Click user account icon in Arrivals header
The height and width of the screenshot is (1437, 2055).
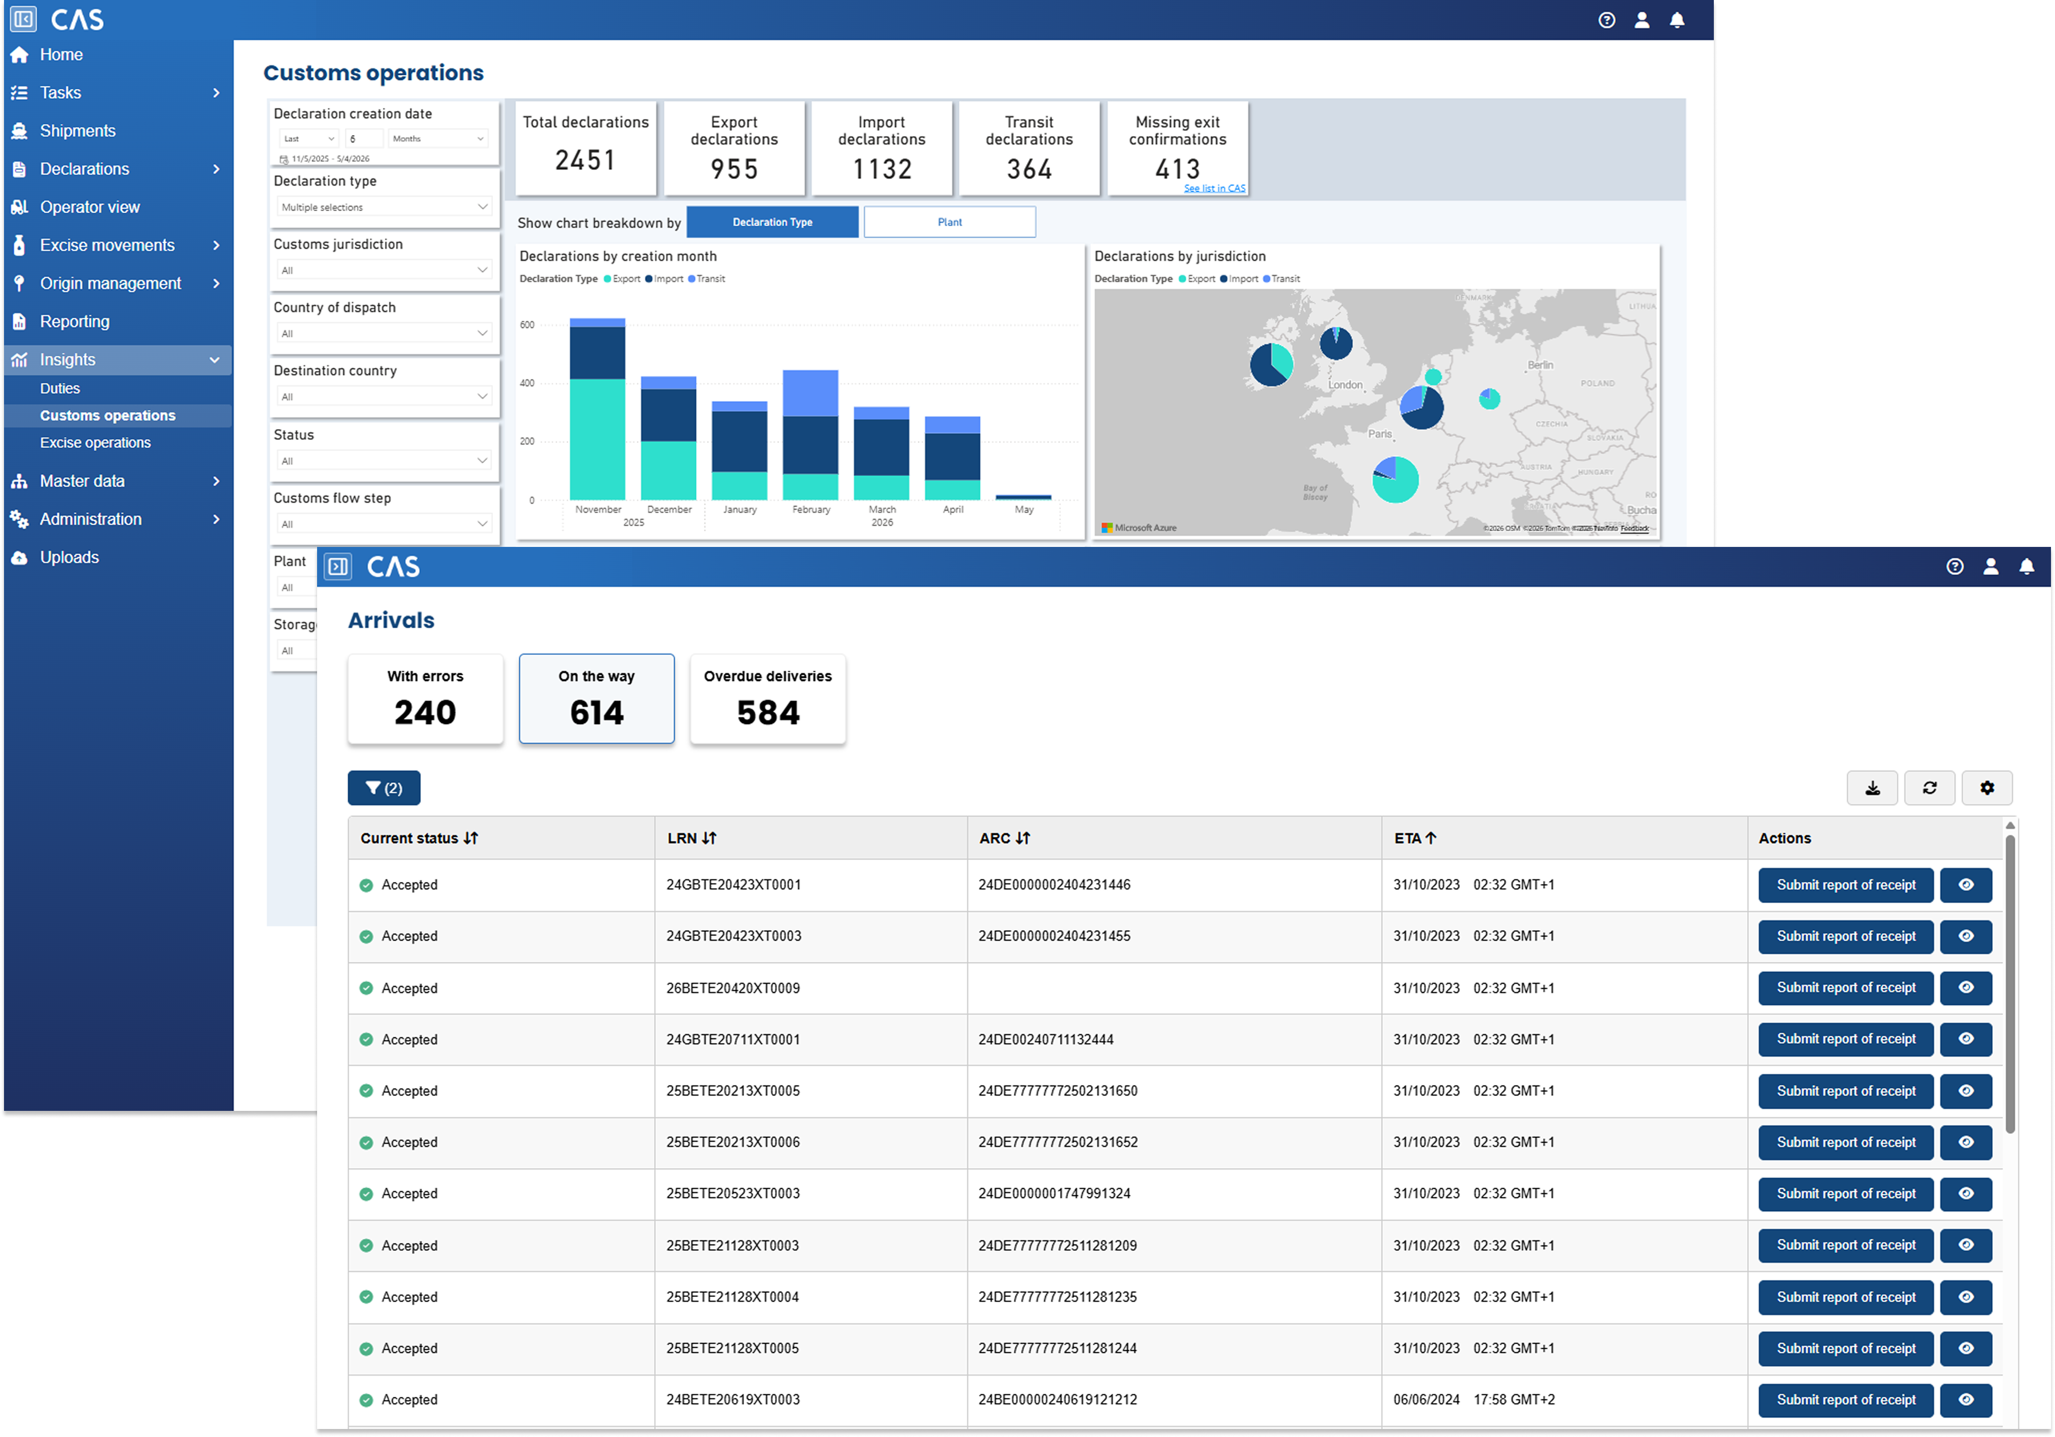tap(1991, 567)
